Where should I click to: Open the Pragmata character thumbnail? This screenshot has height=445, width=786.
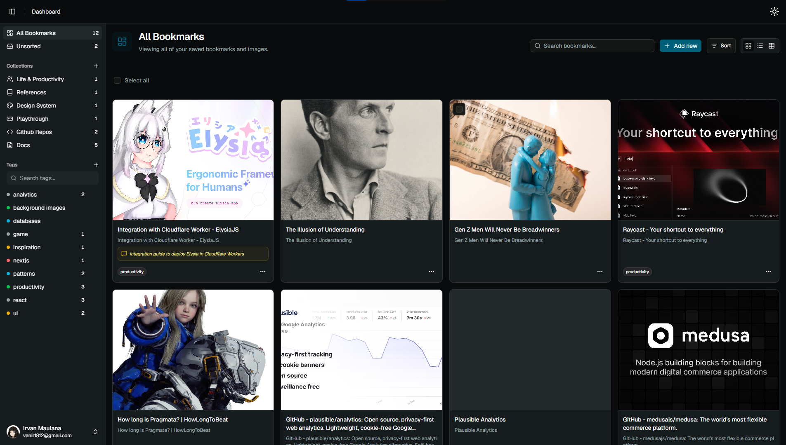click(193, 350)
